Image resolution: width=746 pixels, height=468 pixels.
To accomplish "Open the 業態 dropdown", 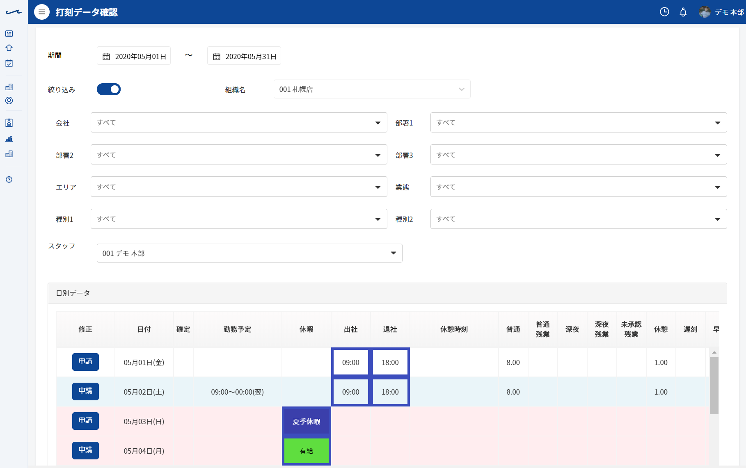I will tap(579, 187).
